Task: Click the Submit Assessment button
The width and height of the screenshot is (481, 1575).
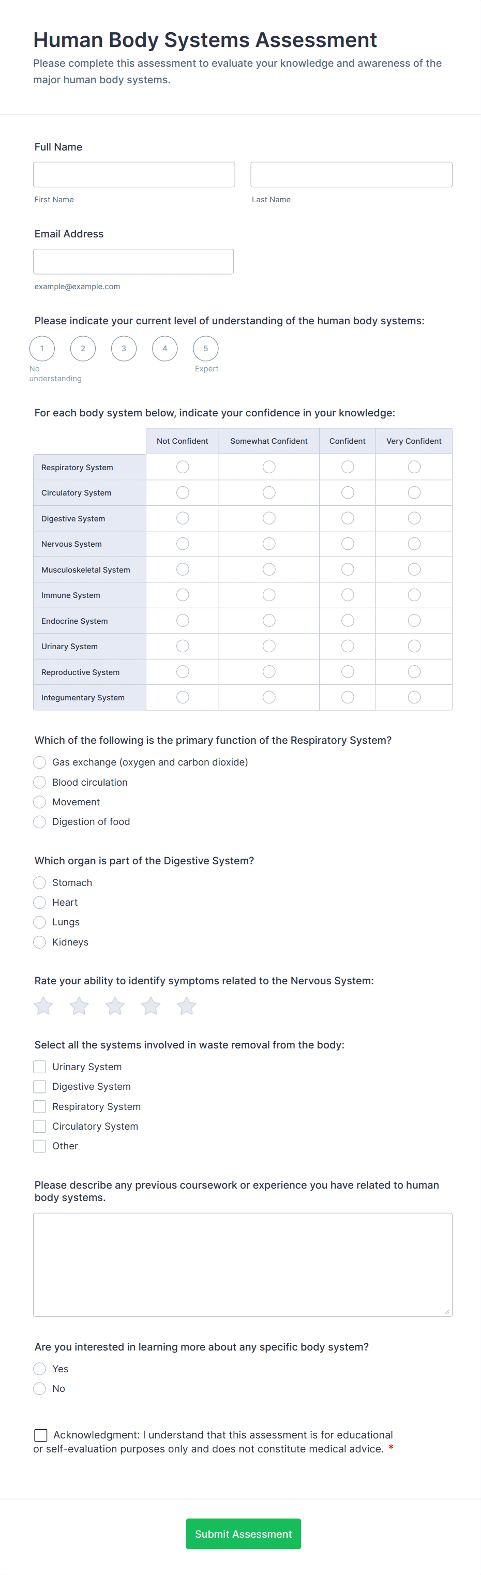Action: [243, 1534]
